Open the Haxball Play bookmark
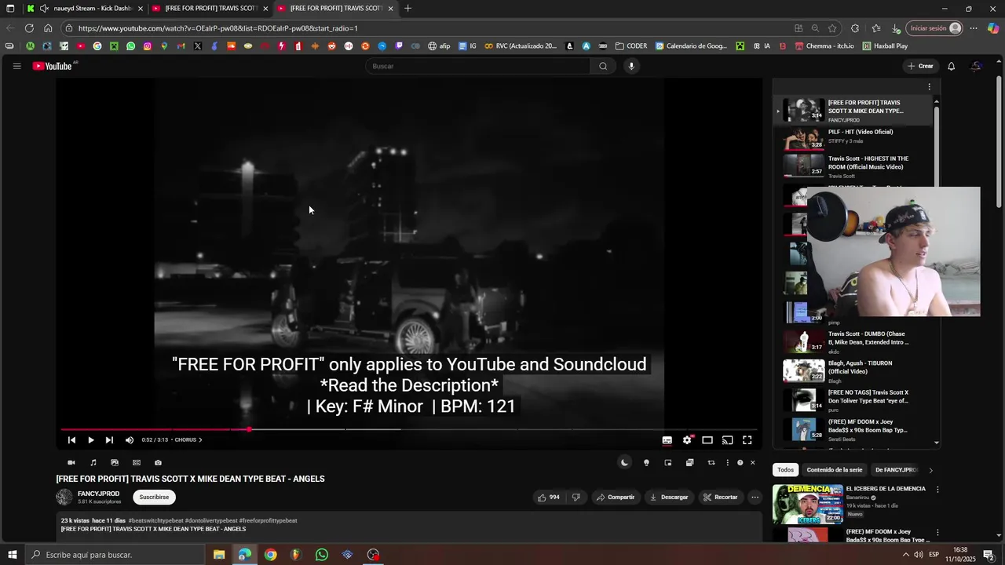Viewport: 1005px width, 565px height. (885, 46)
